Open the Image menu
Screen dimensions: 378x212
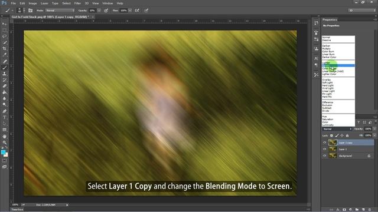coord(33,4)
